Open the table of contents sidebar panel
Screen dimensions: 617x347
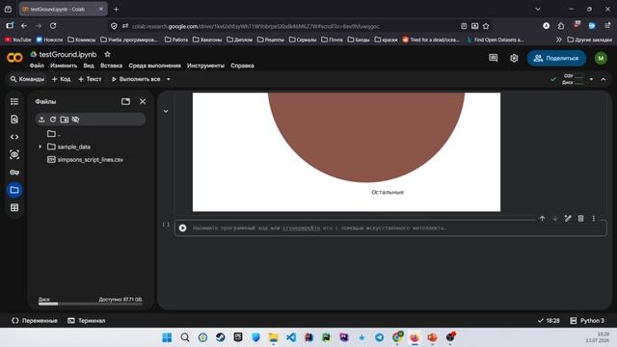click(x=14, y=102)
